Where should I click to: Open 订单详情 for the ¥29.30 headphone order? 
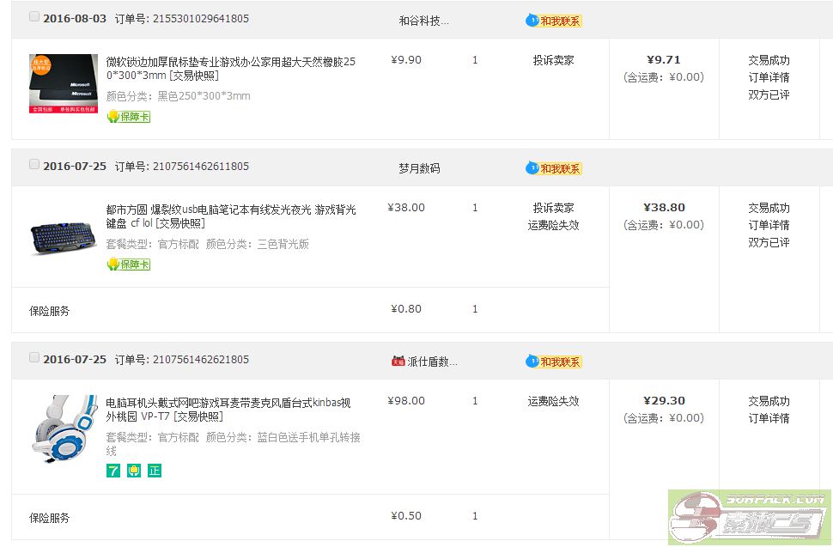(769, 418)
